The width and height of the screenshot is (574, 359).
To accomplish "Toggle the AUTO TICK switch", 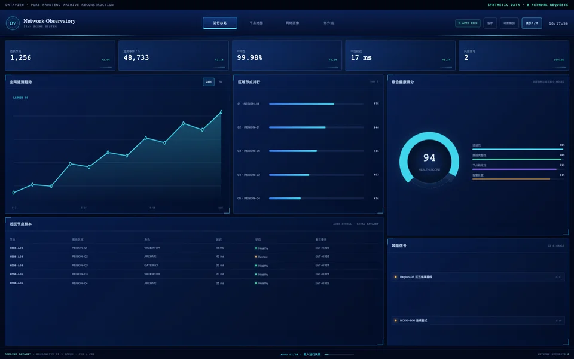I will point(468,23).
